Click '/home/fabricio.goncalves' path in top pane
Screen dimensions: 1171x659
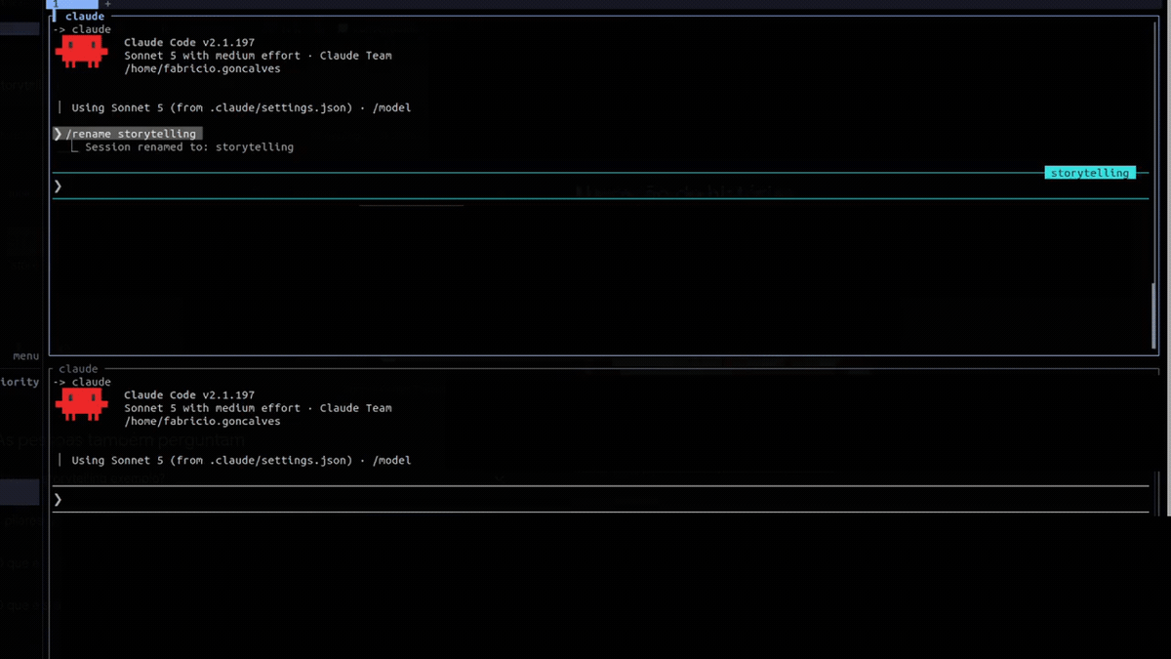click(x=202, y=69)
